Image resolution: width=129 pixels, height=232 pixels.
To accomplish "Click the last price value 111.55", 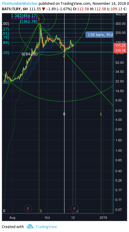I will [35, 9].
